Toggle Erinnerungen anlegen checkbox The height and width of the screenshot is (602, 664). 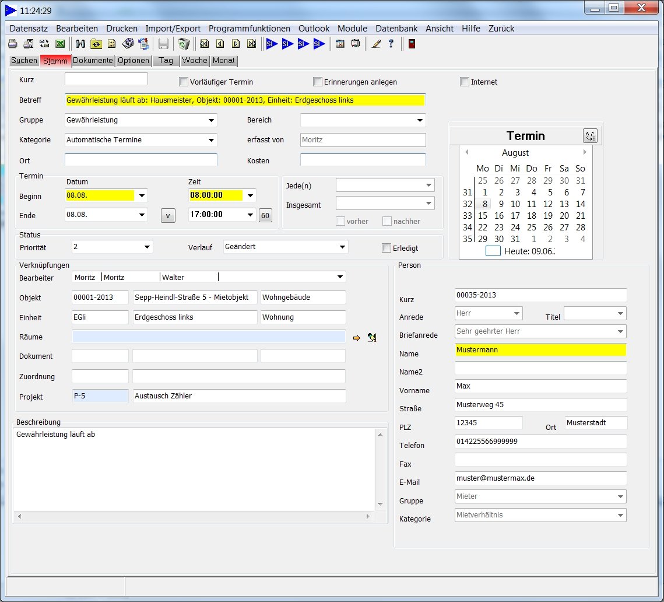(318, 82)
